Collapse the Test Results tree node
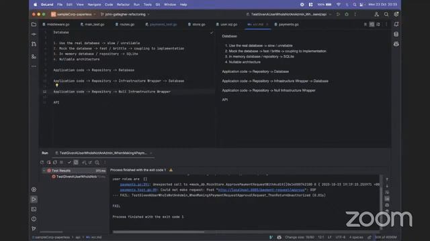This screenshot has width=430, height=241. tap(44, 171)
